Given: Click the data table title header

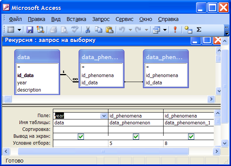Looking at the screenshot, I should coord(37,57).
